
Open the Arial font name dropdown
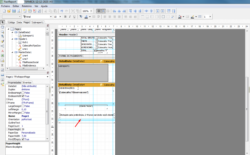tap(51, 17)
